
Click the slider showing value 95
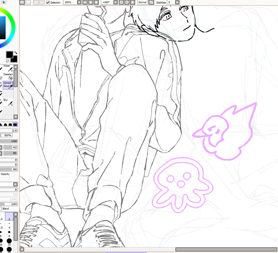coord(10,153)
